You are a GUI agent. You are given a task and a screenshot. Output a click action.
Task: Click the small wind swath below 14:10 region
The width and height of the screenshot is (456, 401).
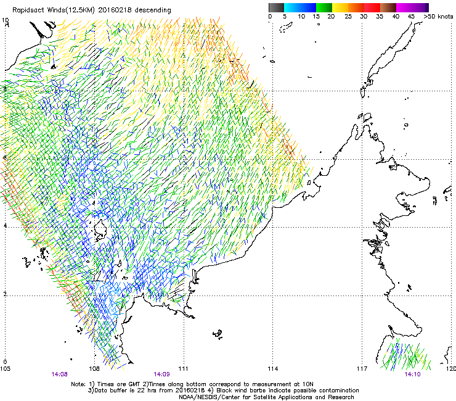[x=405, y=355]
